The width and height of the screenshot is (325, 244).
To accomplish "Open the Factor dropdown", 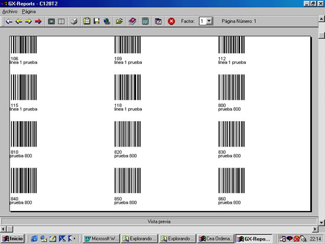I will (x=209, y=21).
